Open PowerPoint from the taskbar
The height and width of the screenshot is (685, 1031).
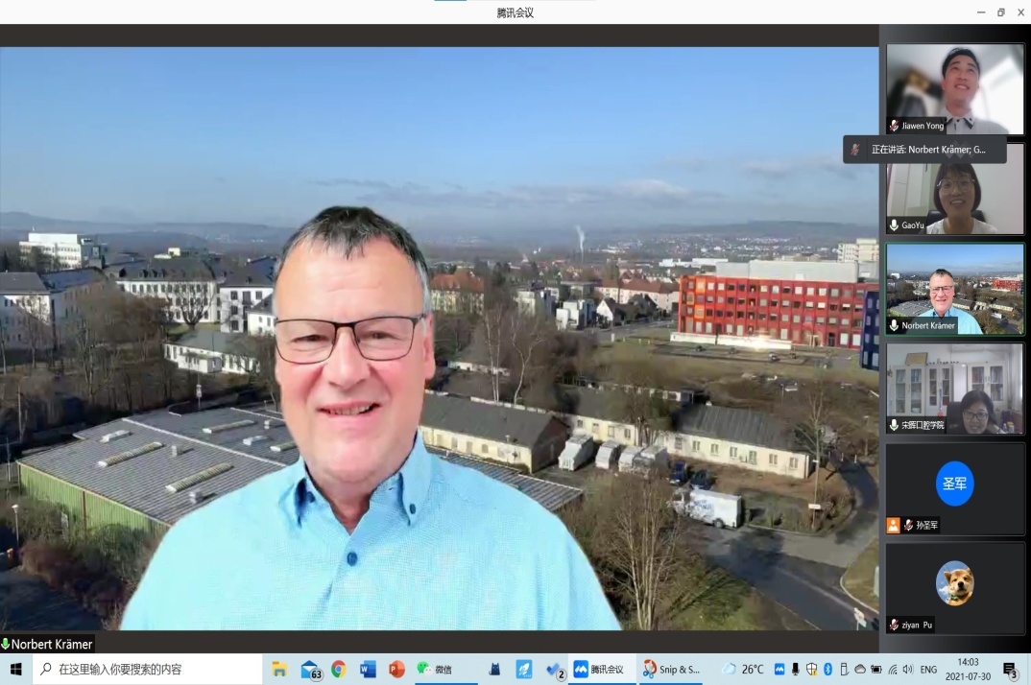pyautogui.click(x=396, y=669)
